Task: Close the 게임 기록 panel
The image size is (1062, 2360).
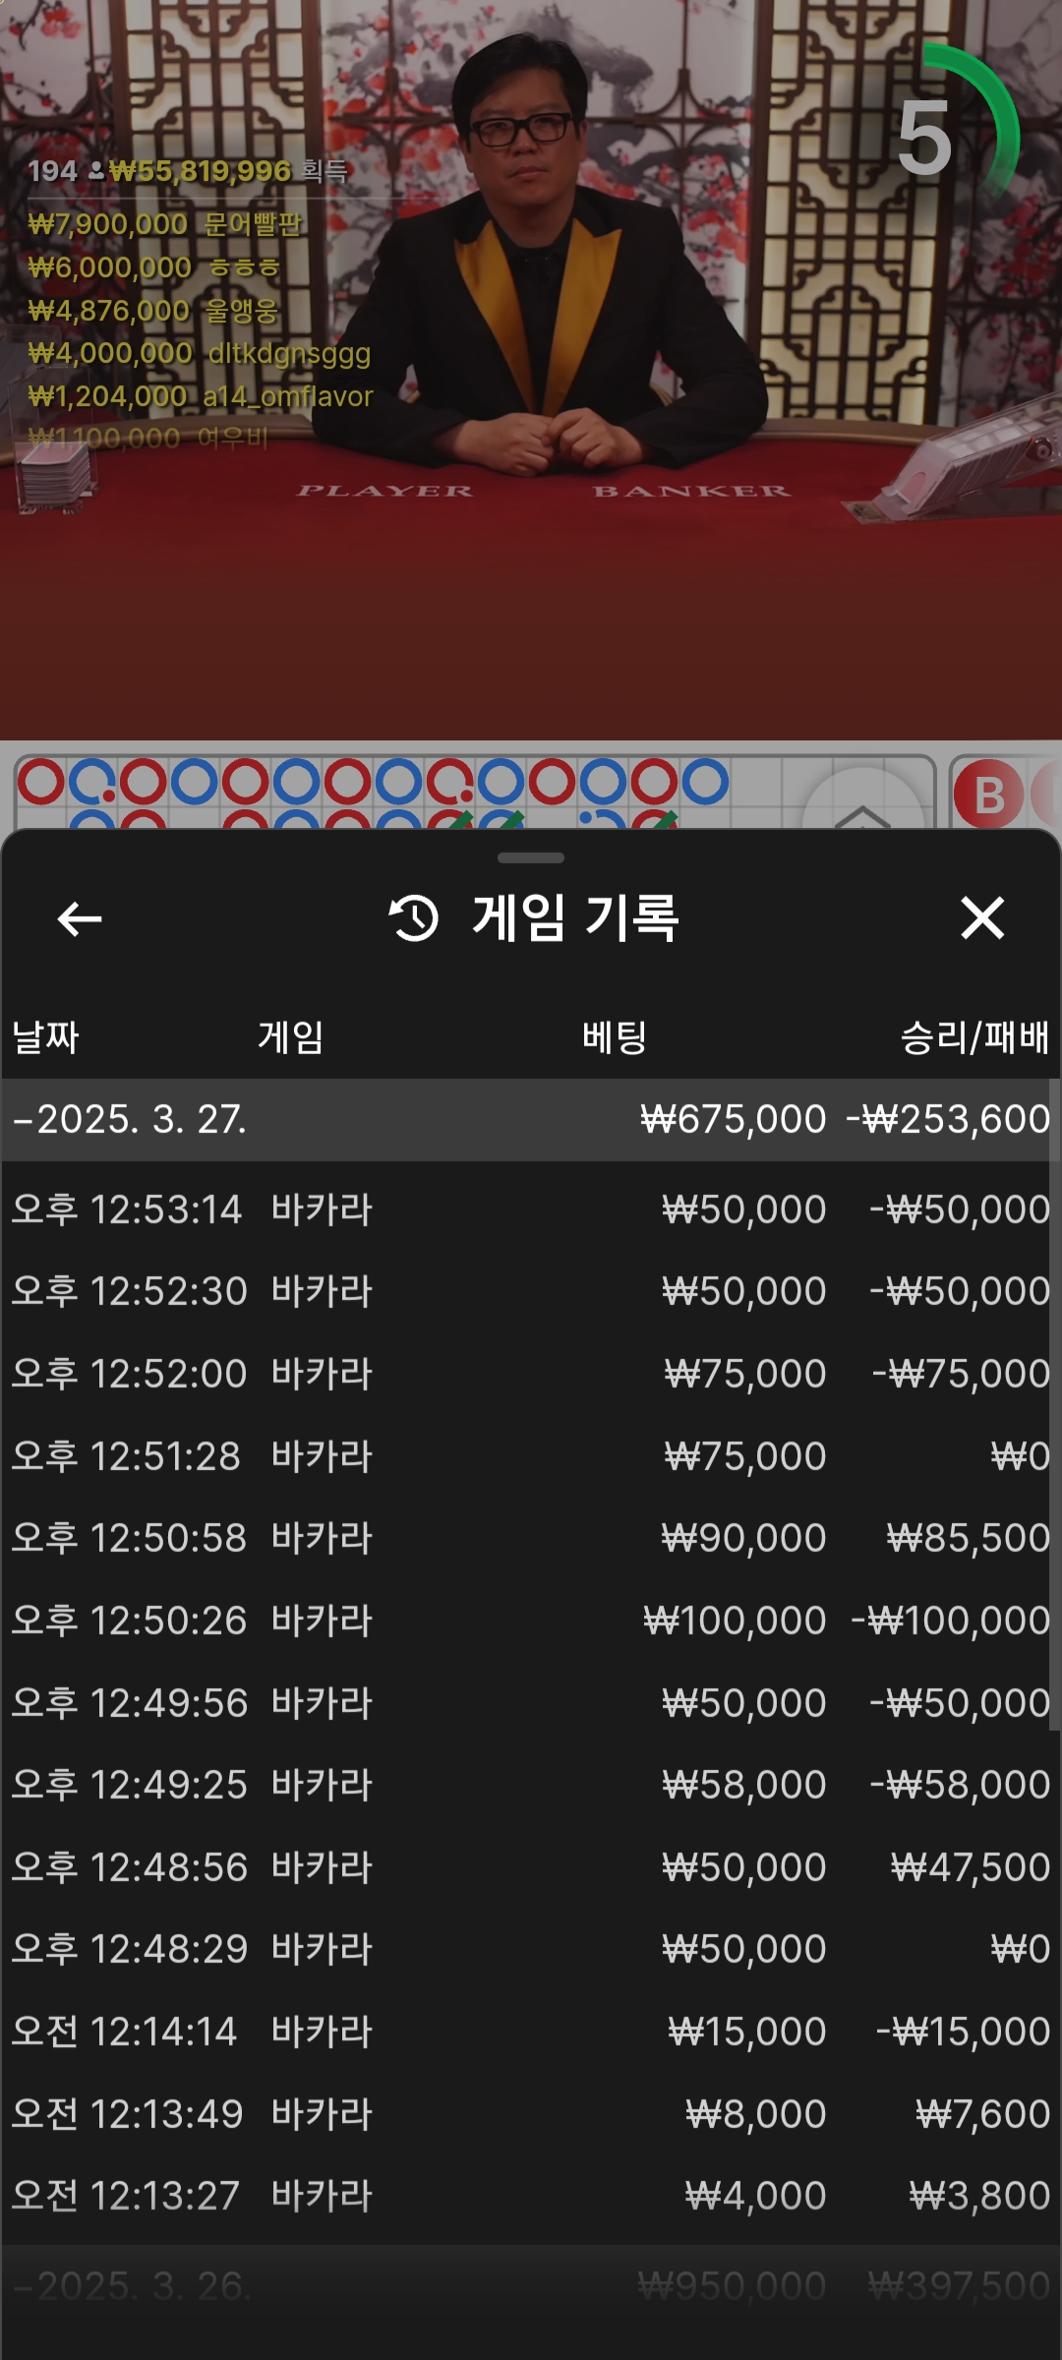Action: tap(981, 919)
